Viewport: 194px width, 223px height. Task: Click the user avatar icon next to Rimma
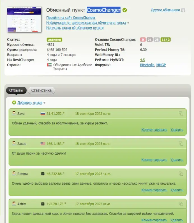[14, 173]
